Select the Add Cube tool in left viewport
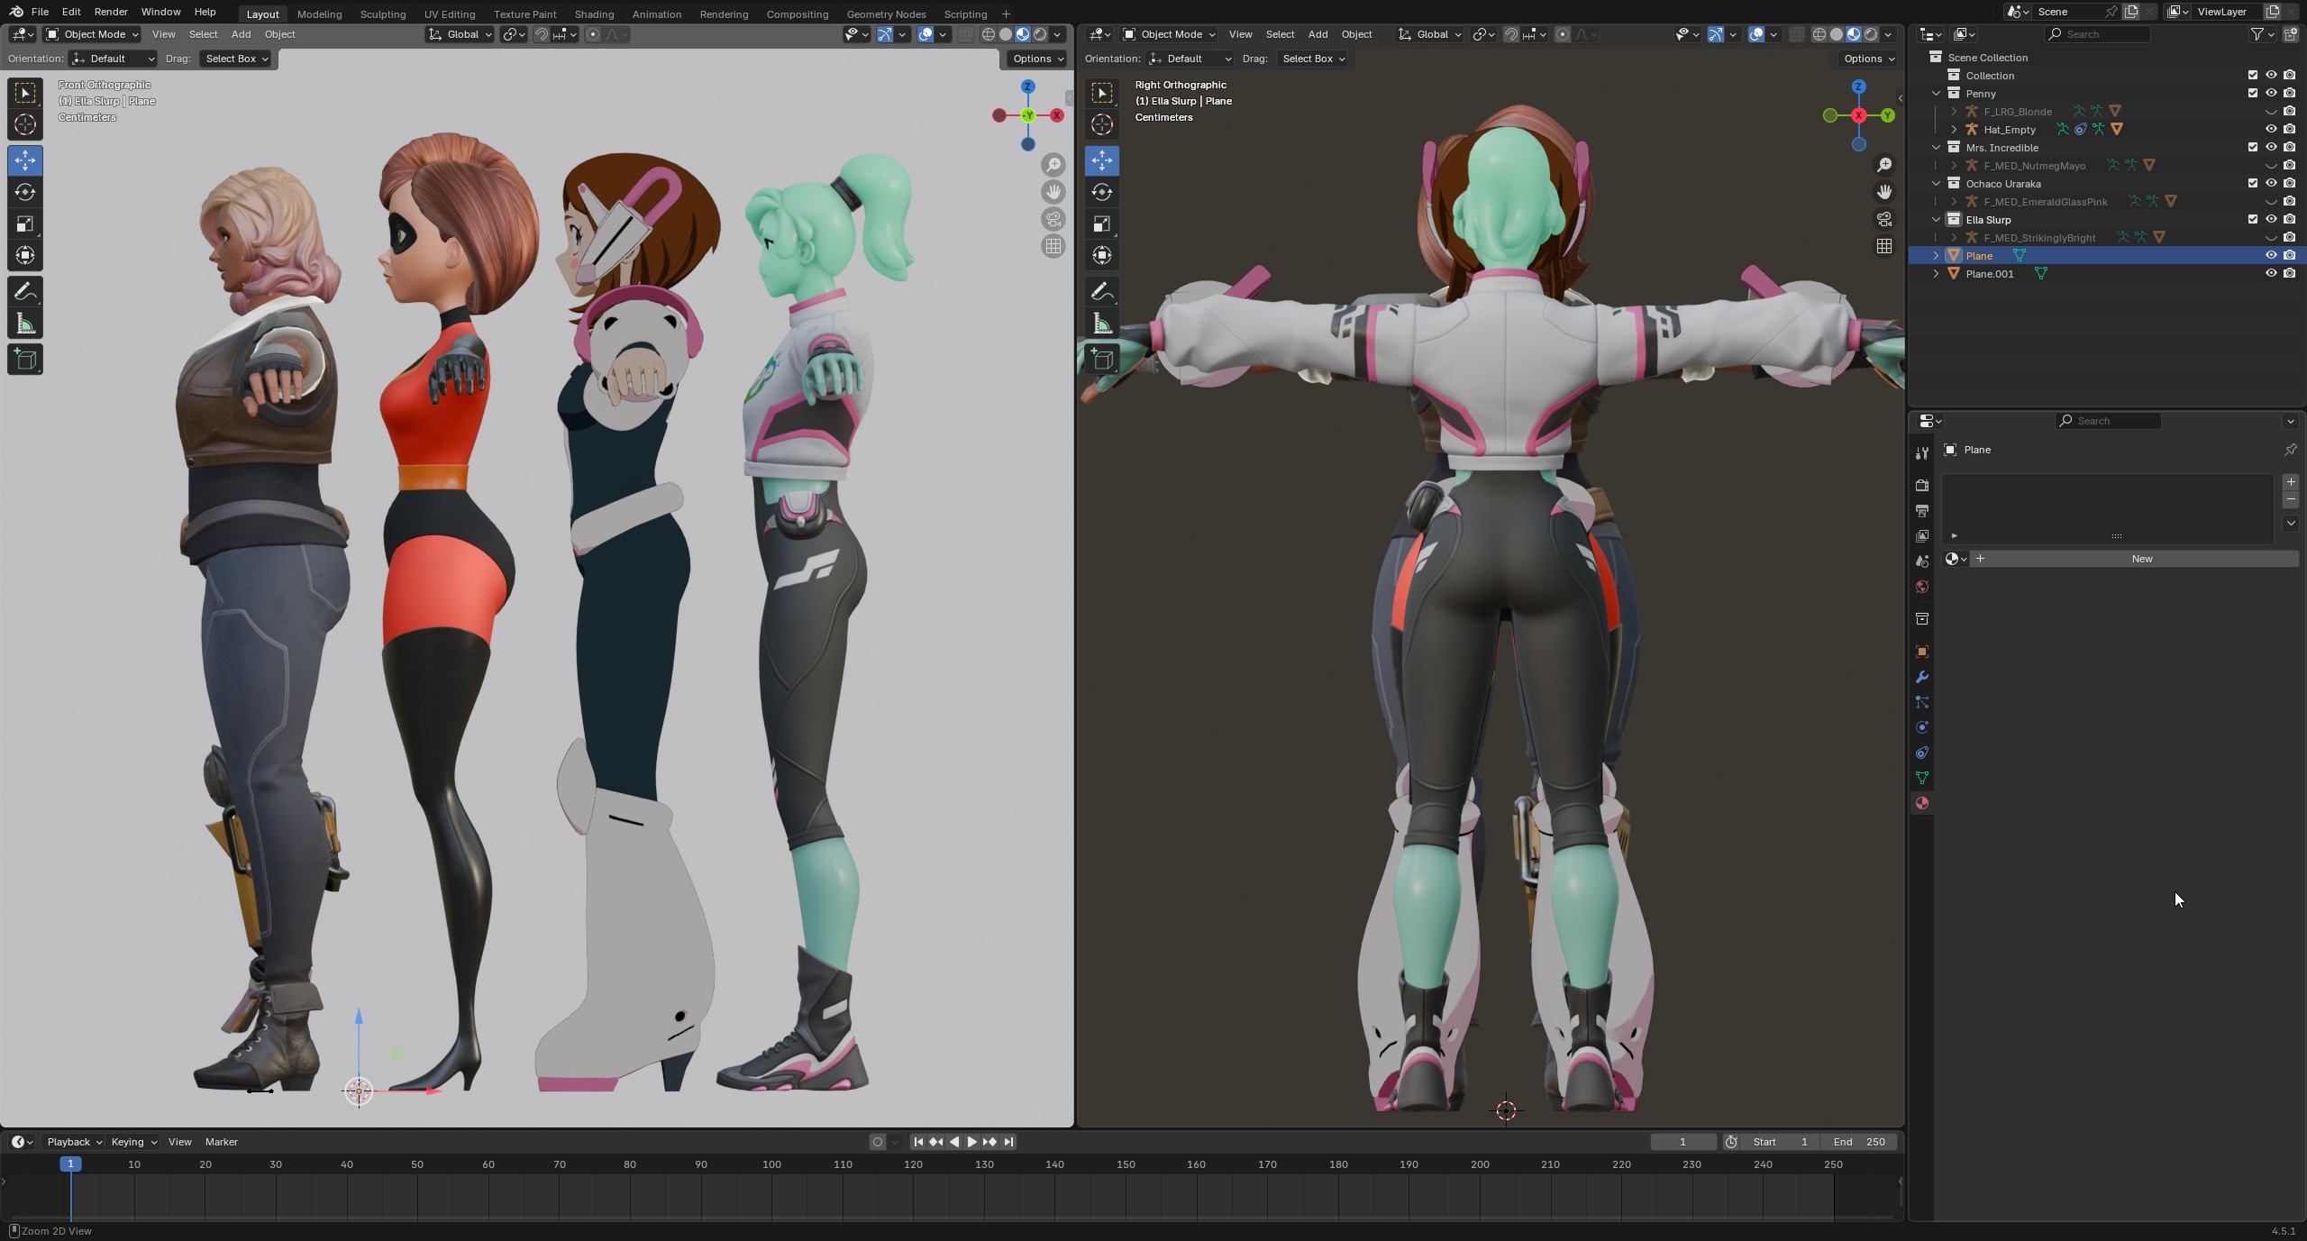Image resolution: width=2307 pixels, height=1241 pixels. click(25, 360)
